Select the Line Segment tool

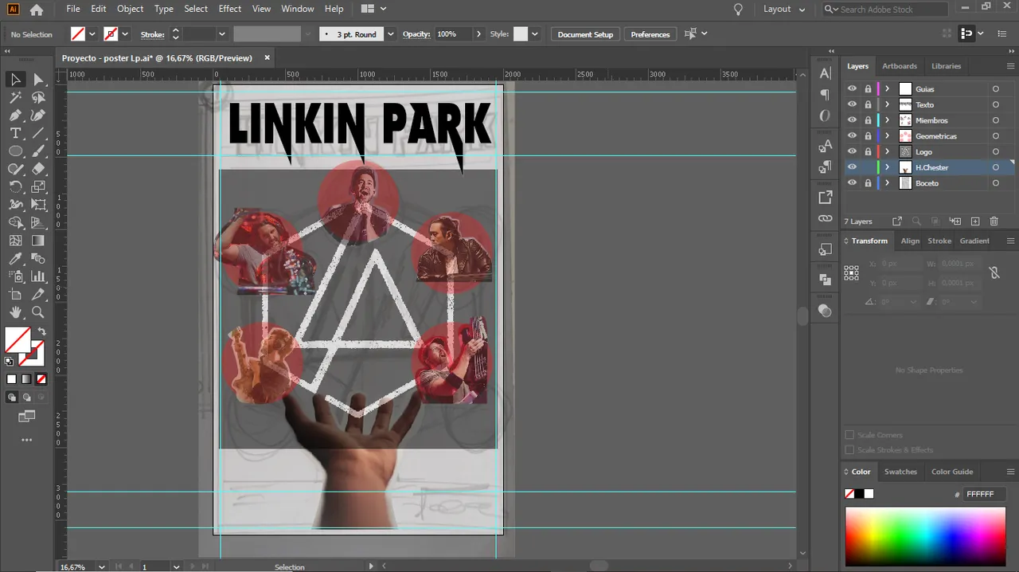38,133
